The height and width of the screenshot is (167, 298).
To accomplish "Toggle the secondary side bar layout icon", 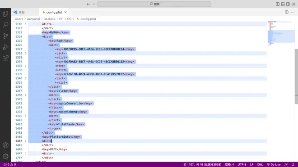I will [288, 4].
